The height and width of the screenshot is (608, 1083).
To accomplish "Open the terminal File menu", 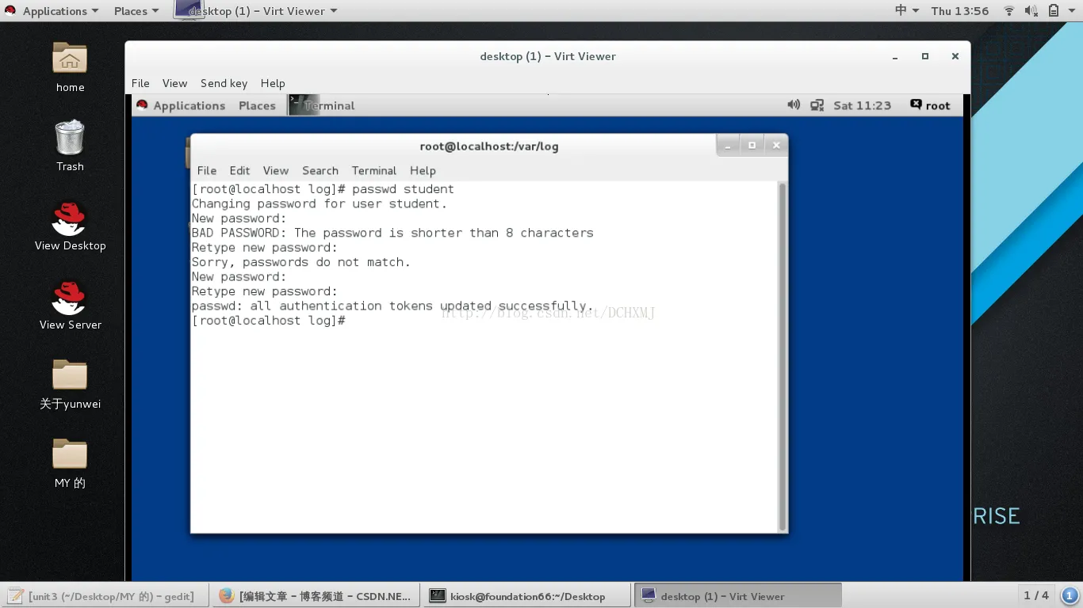I will (x=207, y=170).
